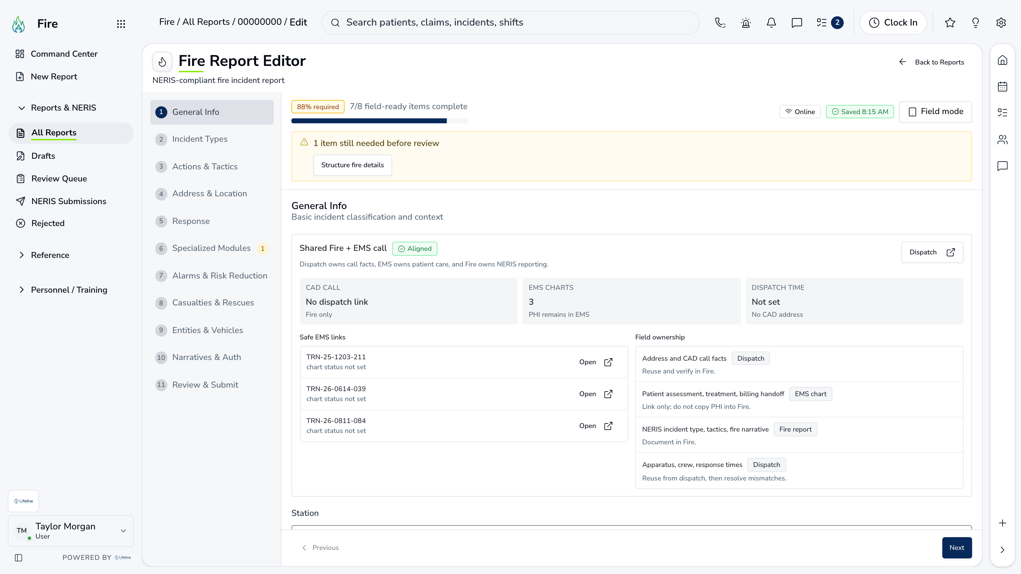Click the favorites star icon
Image resolution: width=1021 pixels, height=574 pixels.
click(x=950, y=23)
